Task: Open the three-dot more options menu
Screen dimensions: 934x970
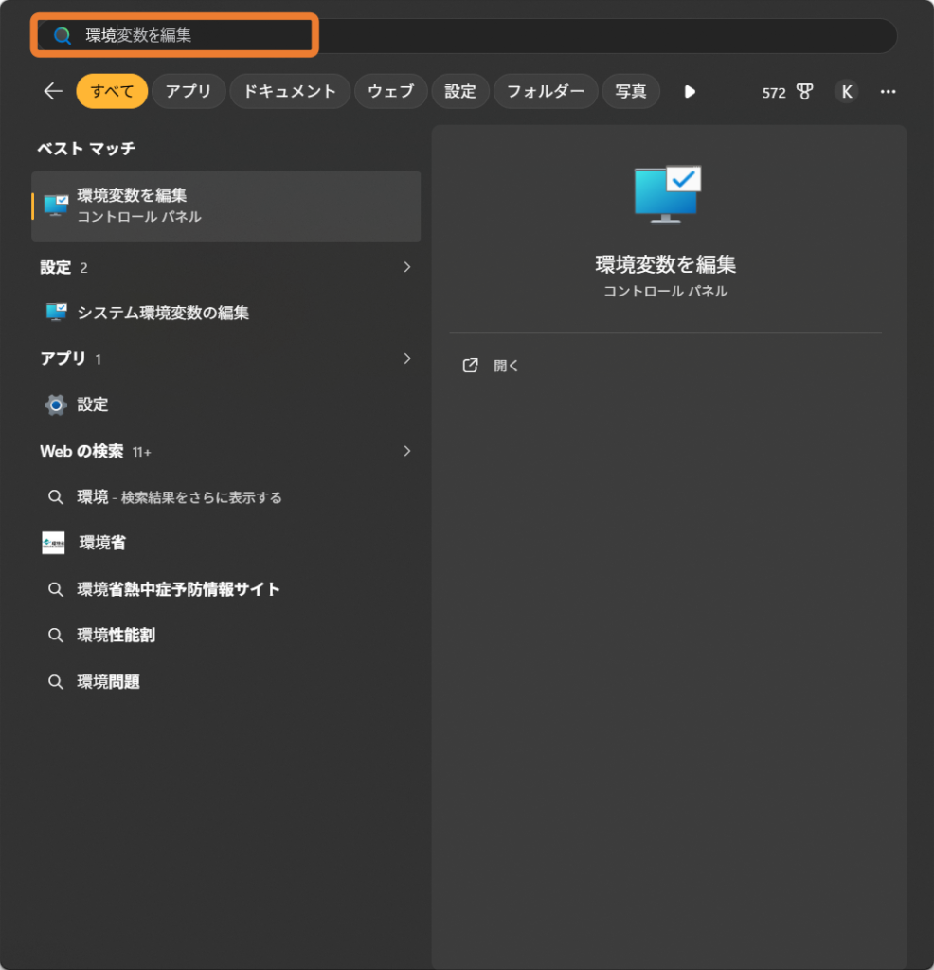Action: (889, 92)
